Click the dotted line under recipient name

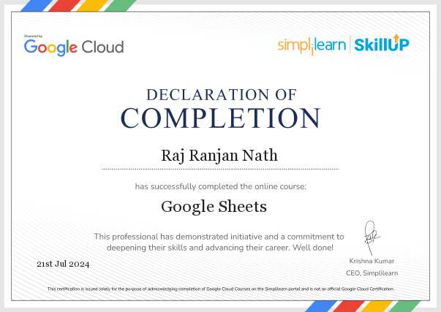click(220, 169)
